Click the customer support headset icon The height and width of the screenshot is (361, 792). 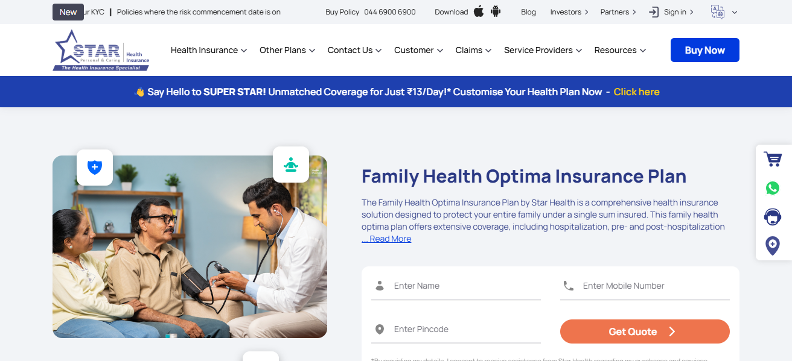coord(773,216)
